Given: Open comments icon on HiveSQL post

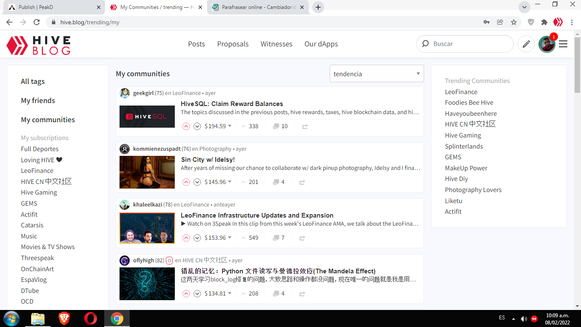Looking at the screenshot, I should coord(276,126).
